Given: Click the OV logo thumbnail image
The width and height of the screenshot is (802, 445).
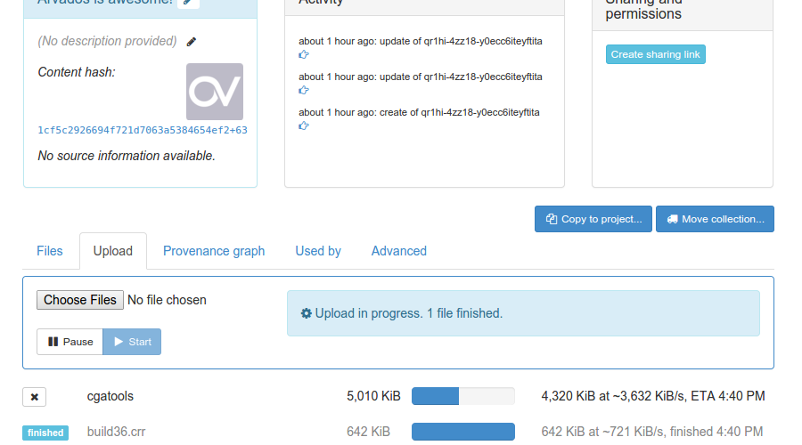Looking at the screenshot, I should point(214,92).
